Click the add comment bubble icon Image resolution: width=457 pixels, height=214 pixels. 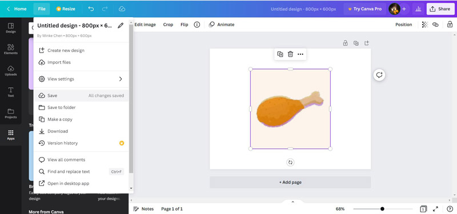coord(379,75)
